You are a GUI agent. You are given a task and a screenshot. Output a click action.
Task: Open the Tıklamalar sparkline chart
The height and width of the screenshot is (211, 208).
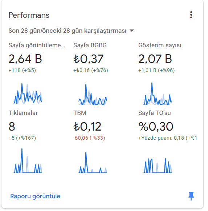pos(28,160)
